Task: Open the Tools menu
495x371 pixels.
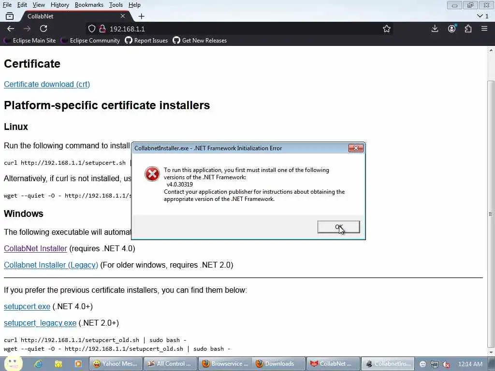Action: pyautogui.click(x=116, y=5)
